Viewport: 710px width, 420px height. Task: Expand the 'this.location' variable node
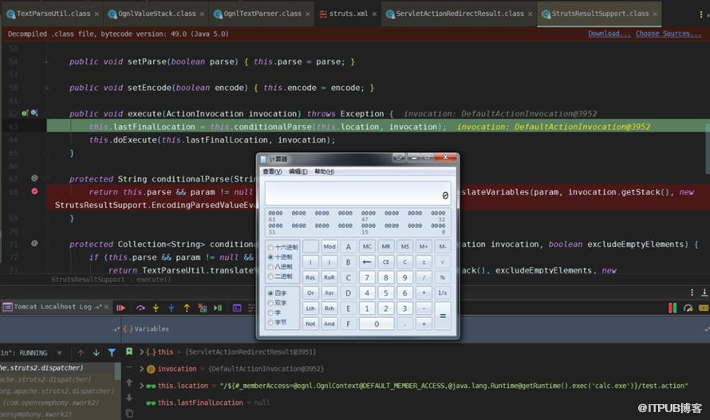(142, 386)
